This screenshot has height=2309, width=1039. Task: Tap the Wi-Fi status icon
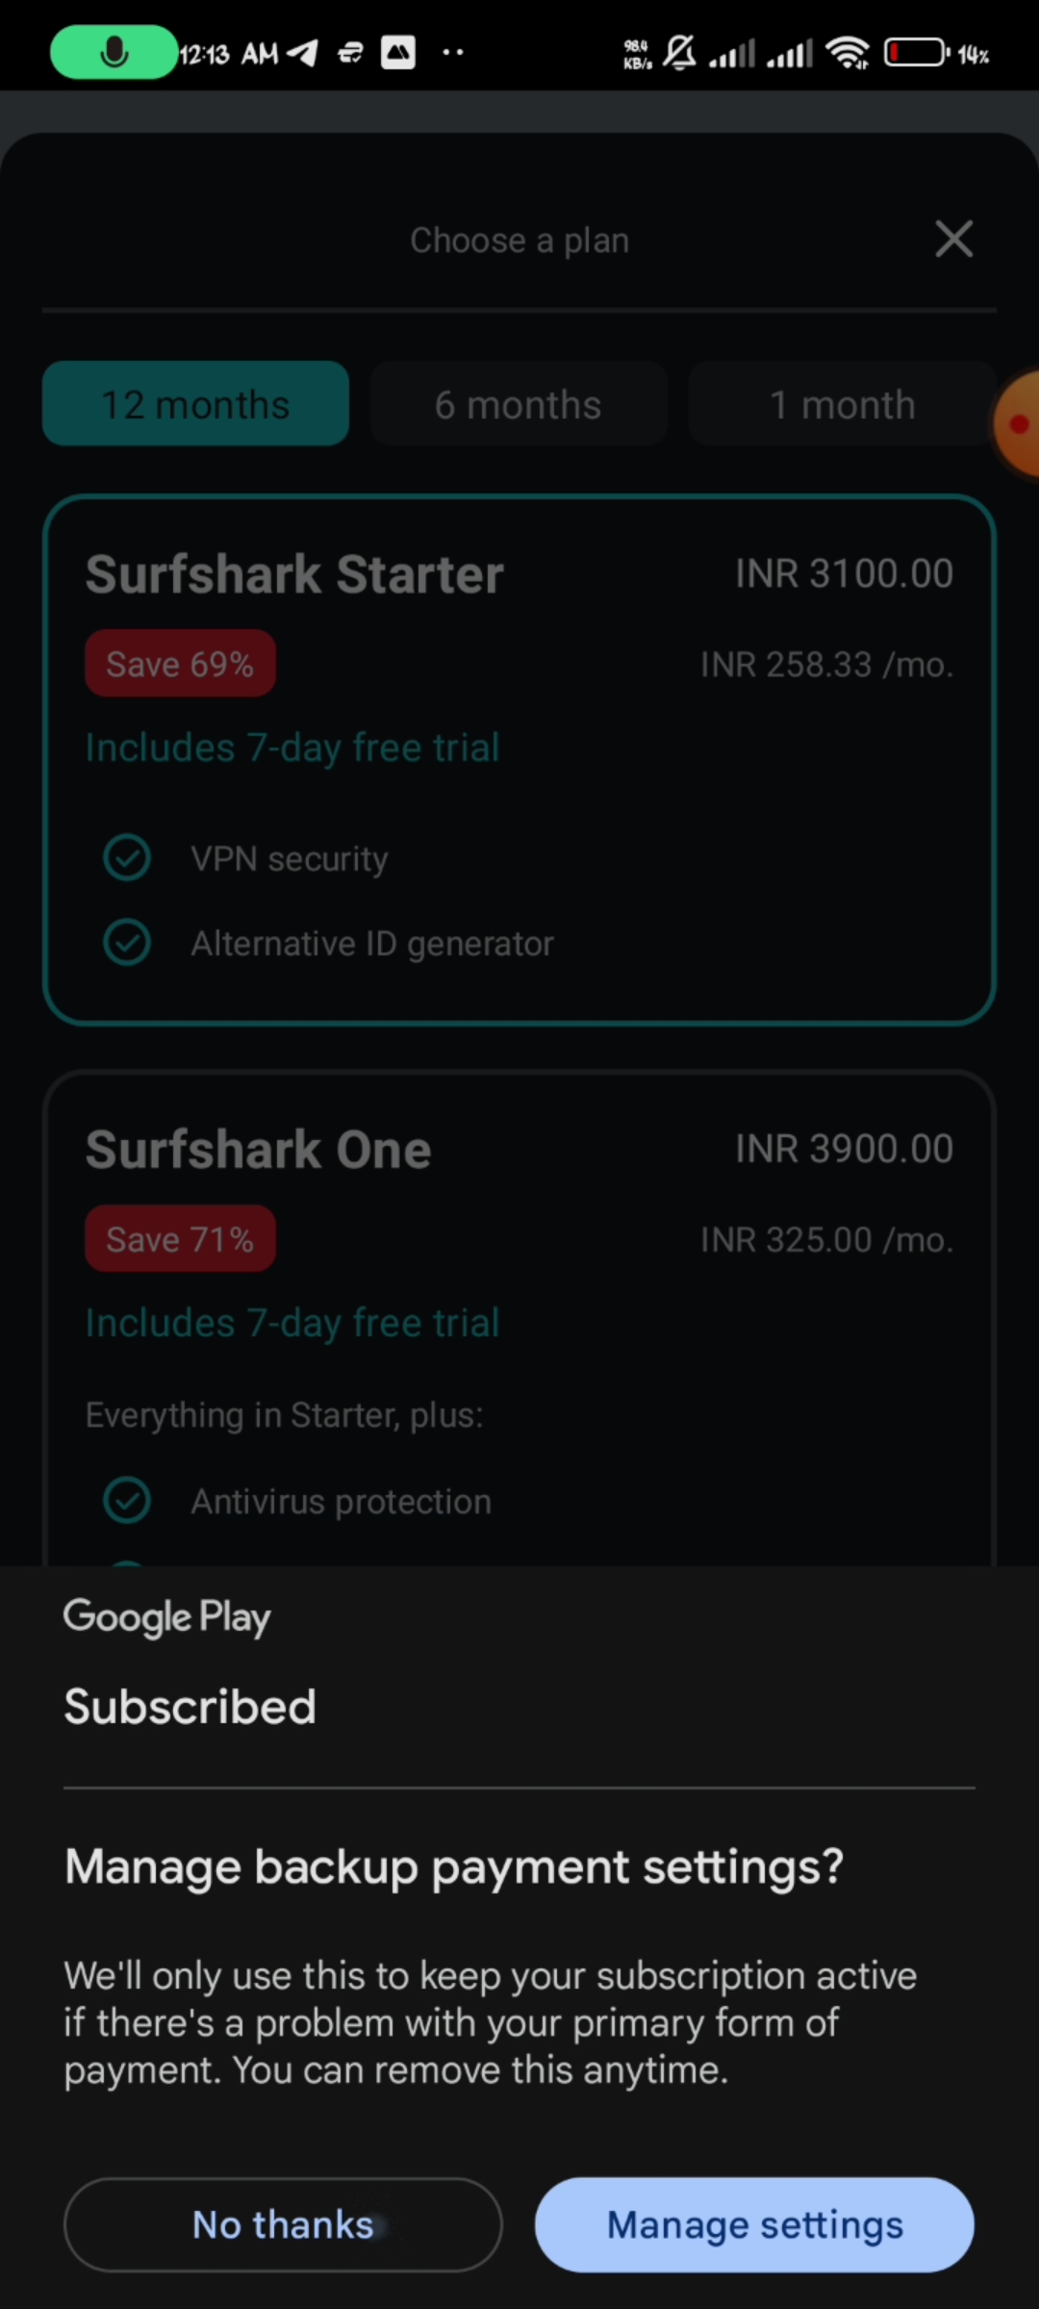coord(848,53)
